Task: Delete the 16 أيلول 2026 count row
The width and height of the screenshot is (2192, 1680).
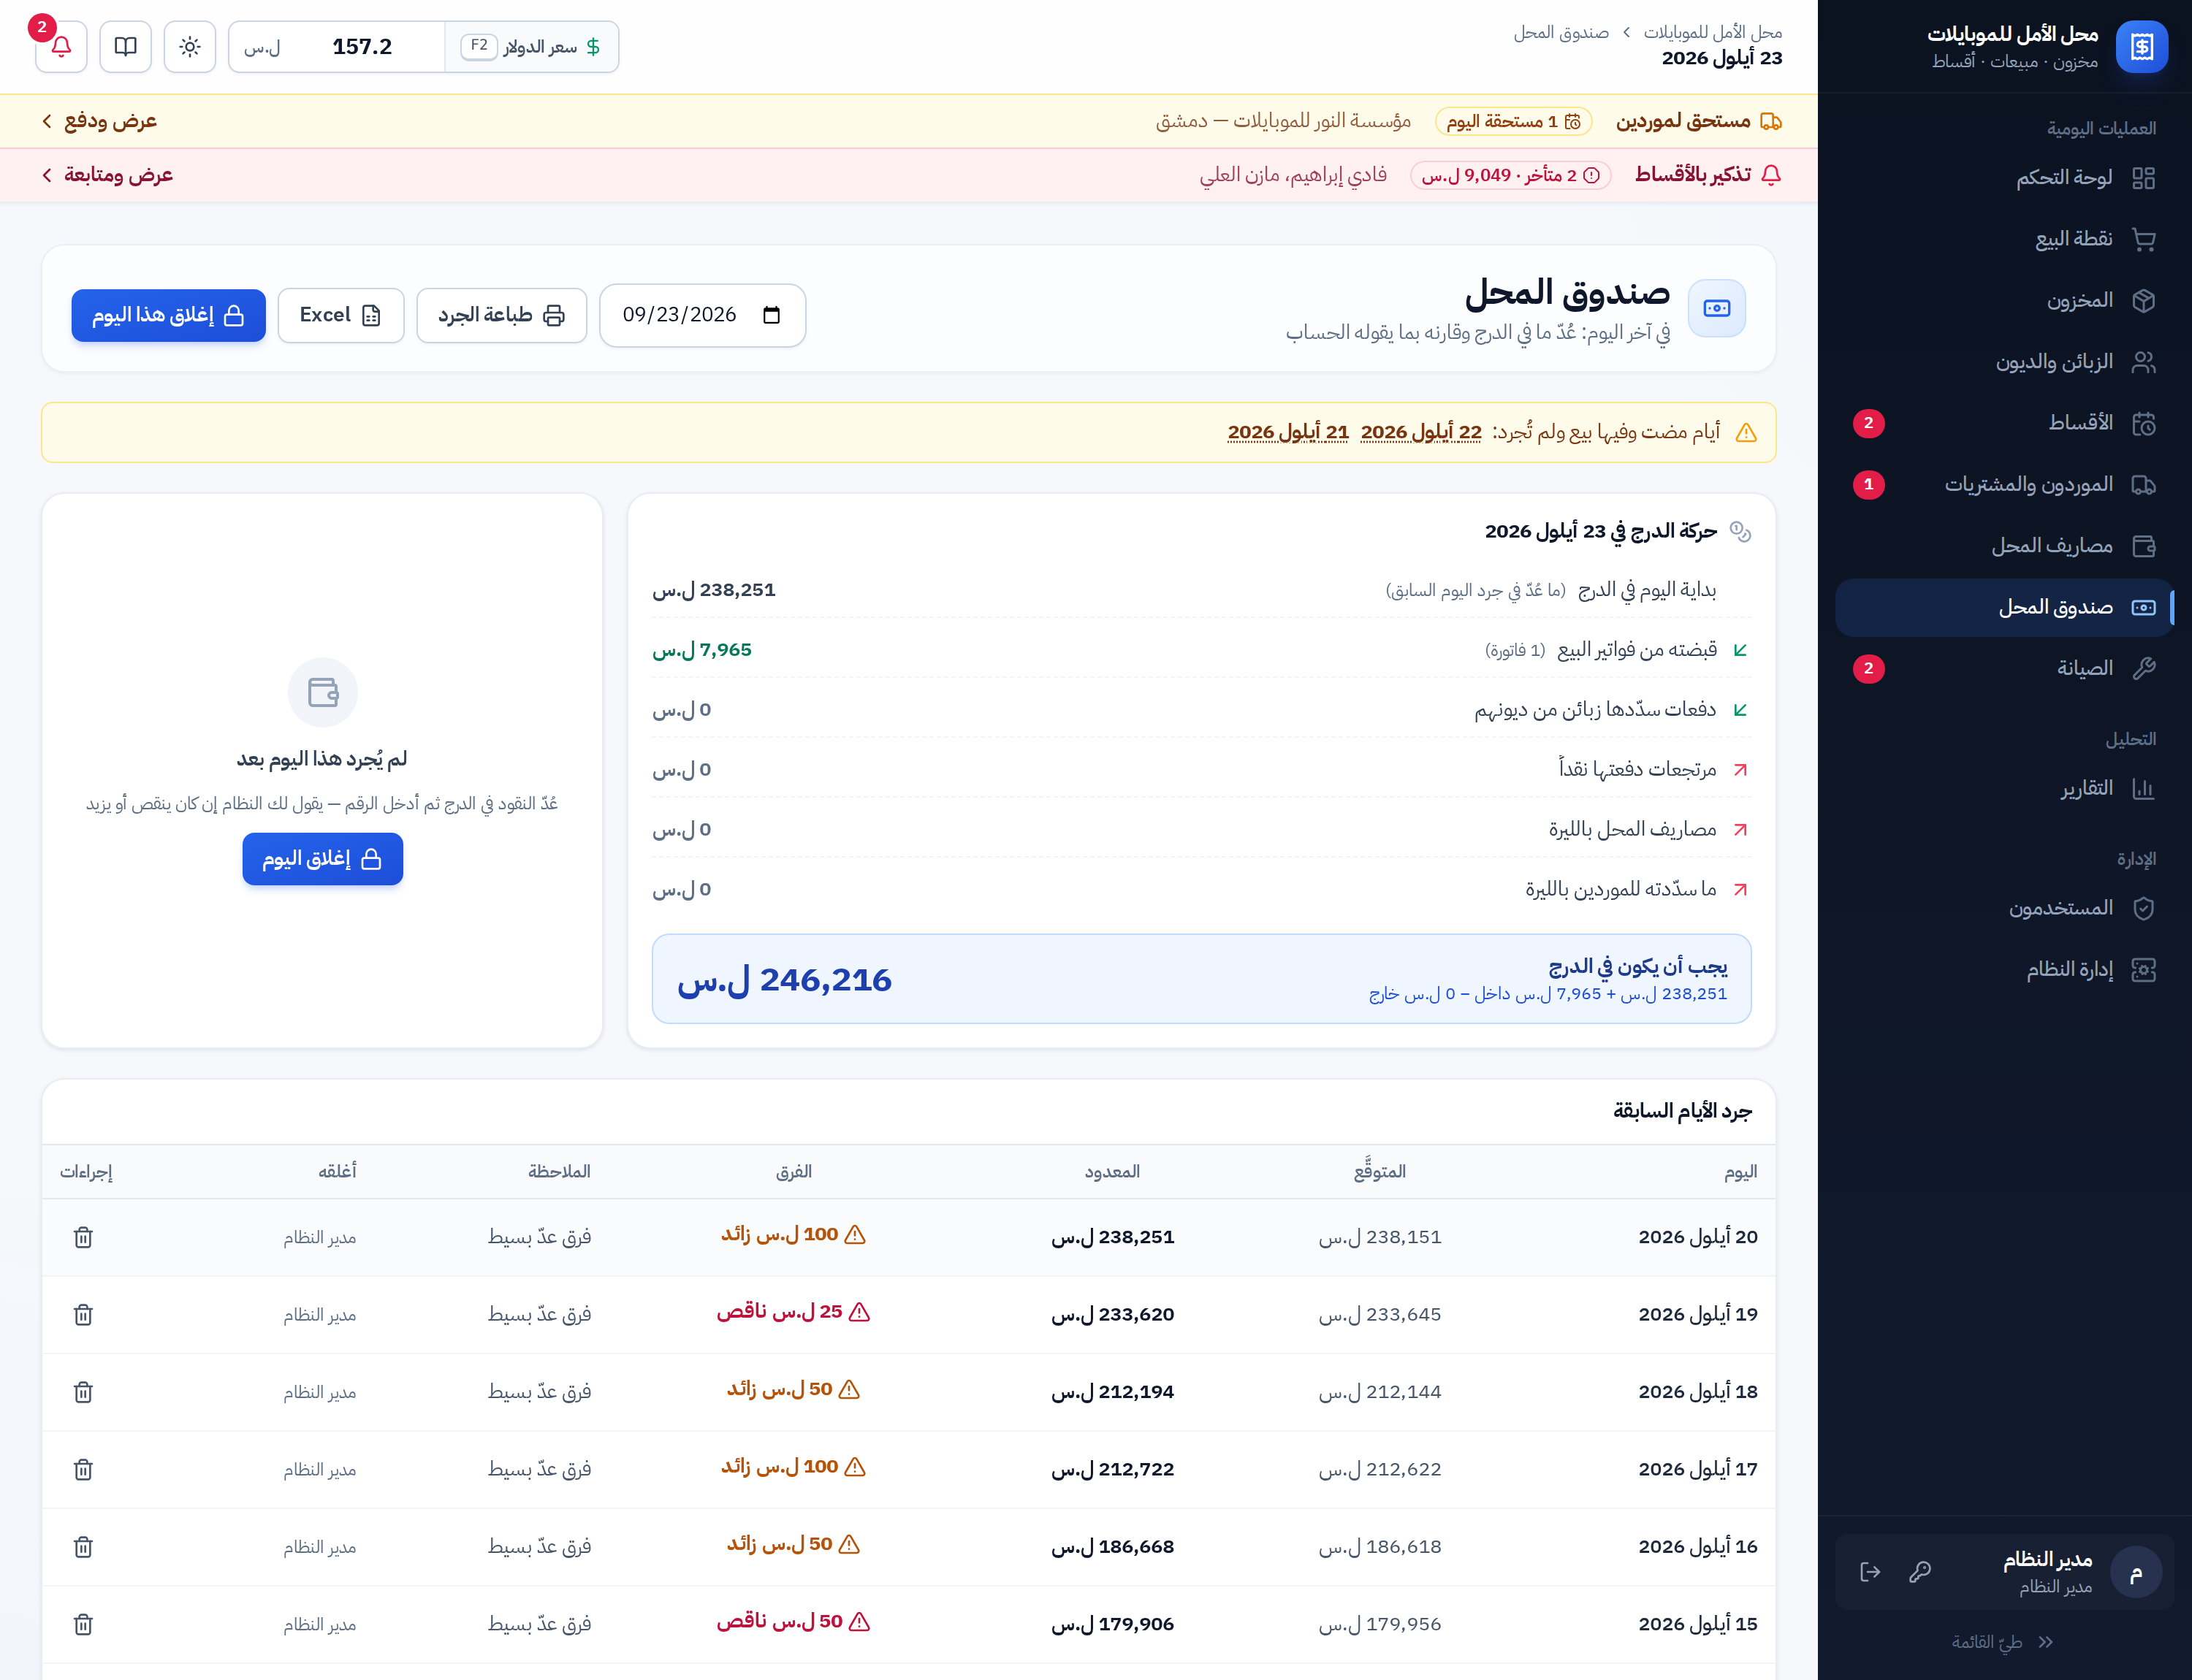Action: coord(83,1547)
